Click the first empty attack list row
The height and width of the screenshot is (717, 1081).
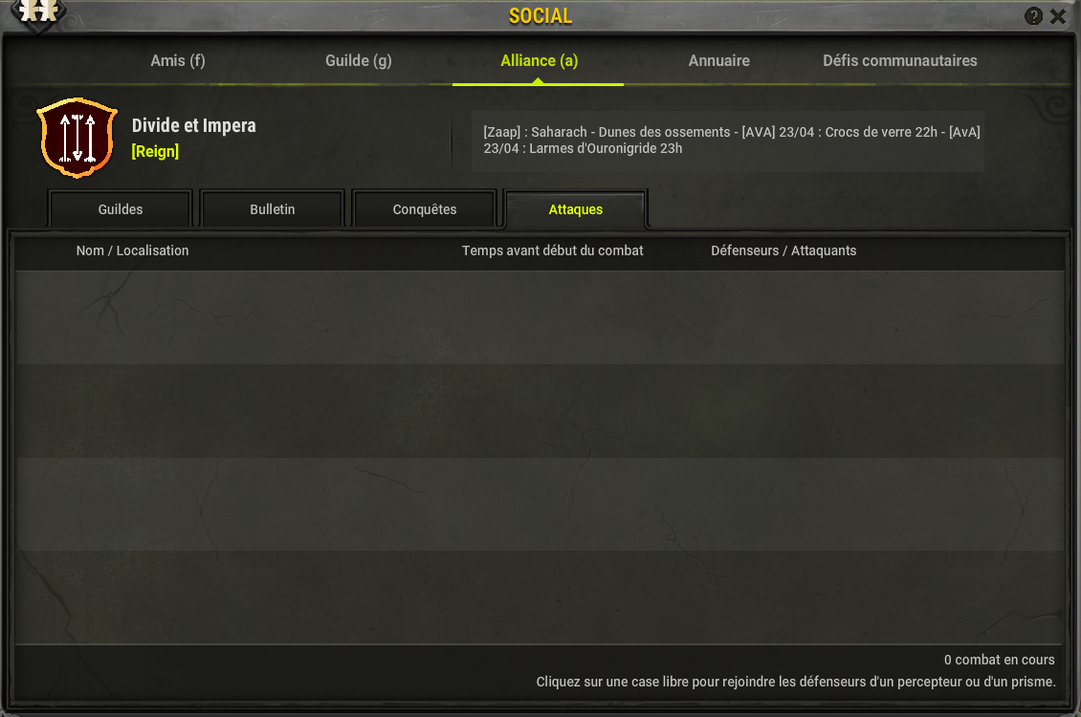[x=540, y=317]
